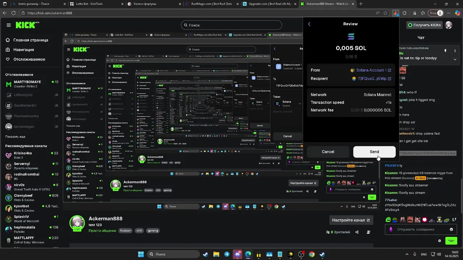463x260 pixels.
Task: Click the Вход profile sign-in button
Action: coord(436,13)
